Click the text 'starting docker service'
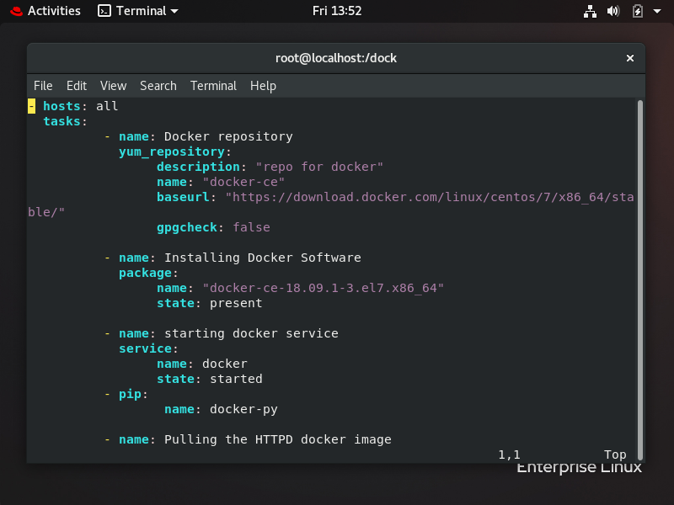The height and width of the screenshot is (505, 674). click(x=251, y=333)
